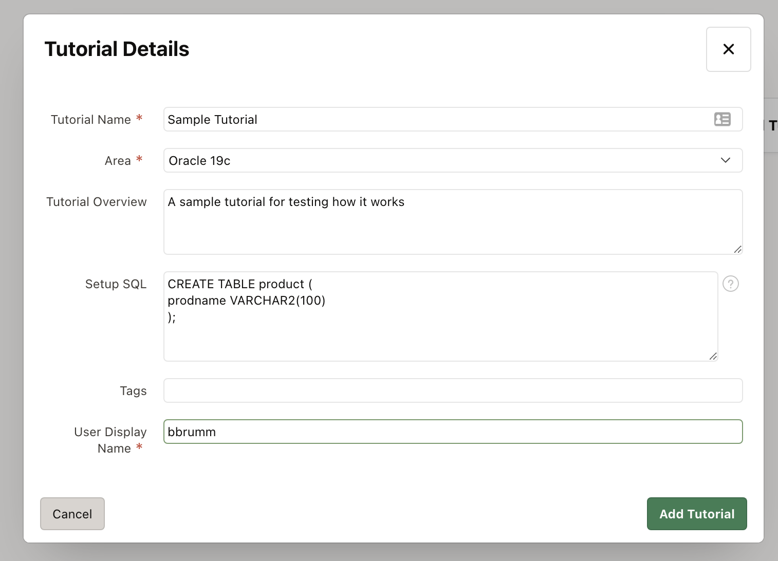Screen dimensions: 778x561
Task: Expand the Area dropdown chevron
Action: 725,160
